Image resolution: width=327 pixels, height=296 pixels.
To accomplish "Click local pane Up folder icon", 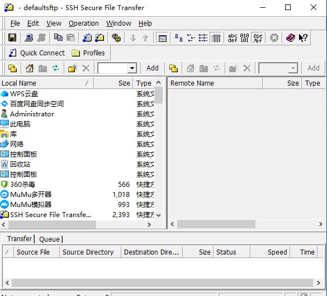I will click(x=12, y=68).
